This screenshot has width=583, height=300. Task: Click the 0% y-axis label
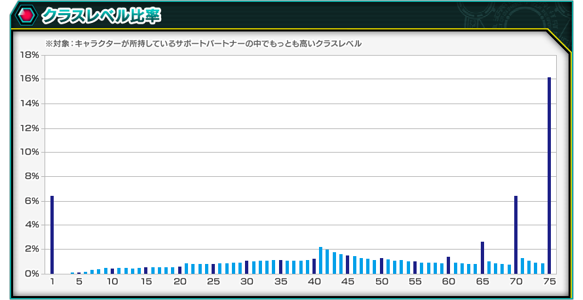tap(31, 274)
